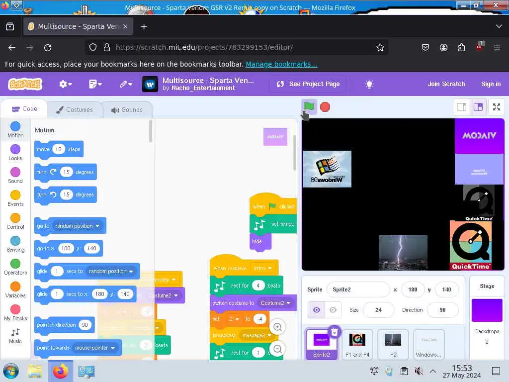Click the Manage bookmarks link
The image size is (509, 382).
[281, 64]
